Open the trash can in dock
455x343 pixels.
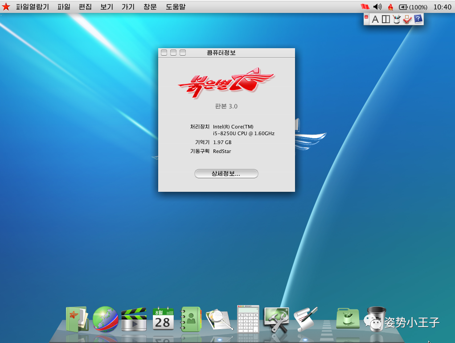[x=376, y=319]
